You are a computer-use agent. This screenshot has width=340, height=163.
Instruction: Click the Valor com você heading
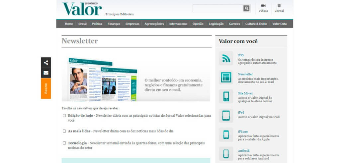[238, 41]
